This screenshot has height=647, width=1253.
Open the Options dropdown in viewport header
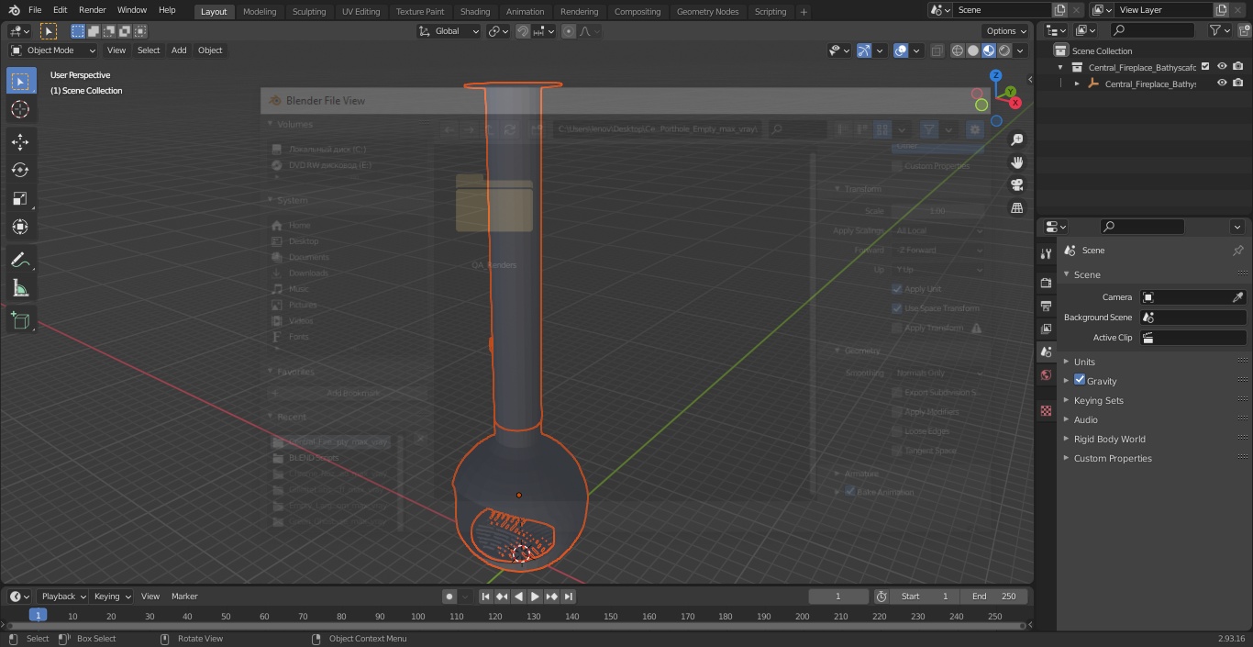(x=1006, y=31)
